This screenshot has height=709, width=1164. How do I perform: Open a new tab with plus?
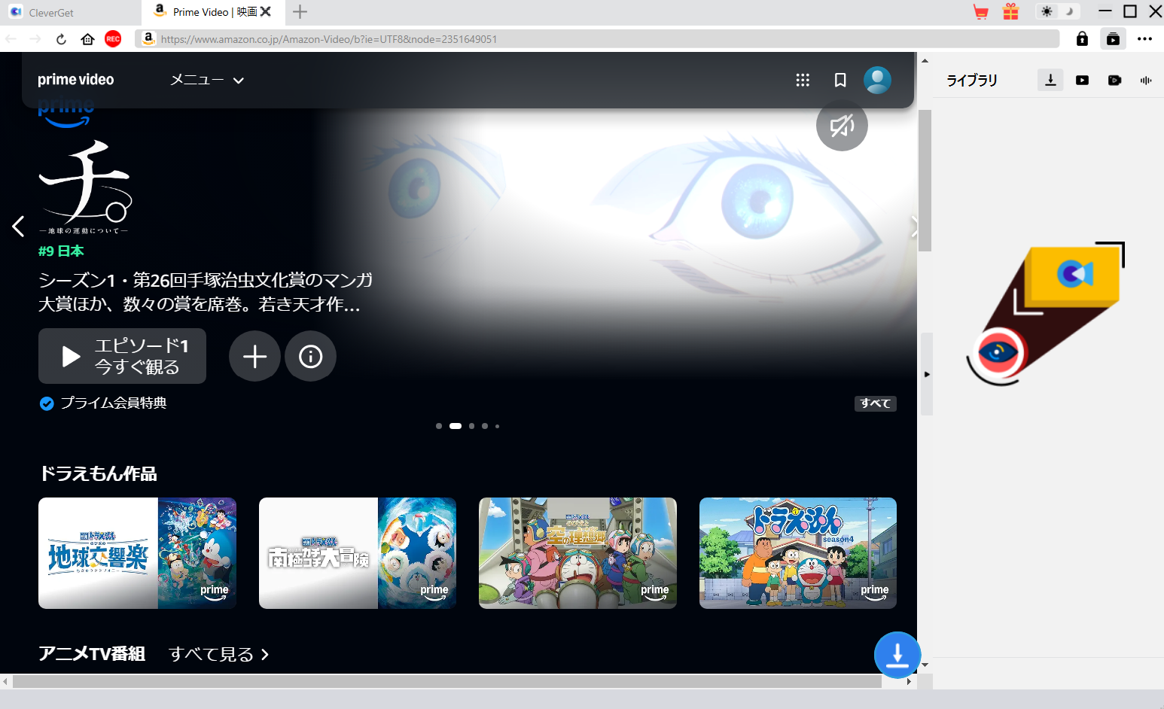tap(300, 12)
